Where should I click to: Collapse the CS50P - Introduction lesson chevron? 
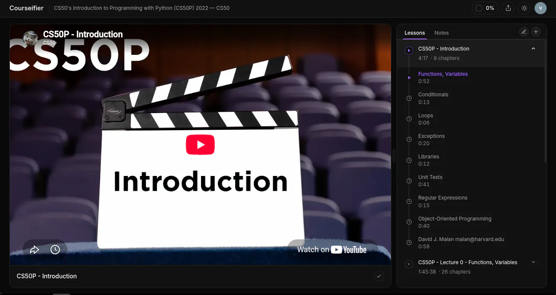pos(533,49)
